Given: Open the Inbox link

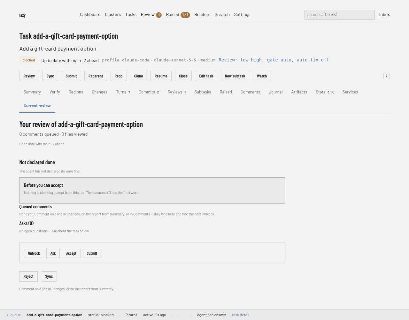Looking at the screenshot, I should tap(384, 15).
